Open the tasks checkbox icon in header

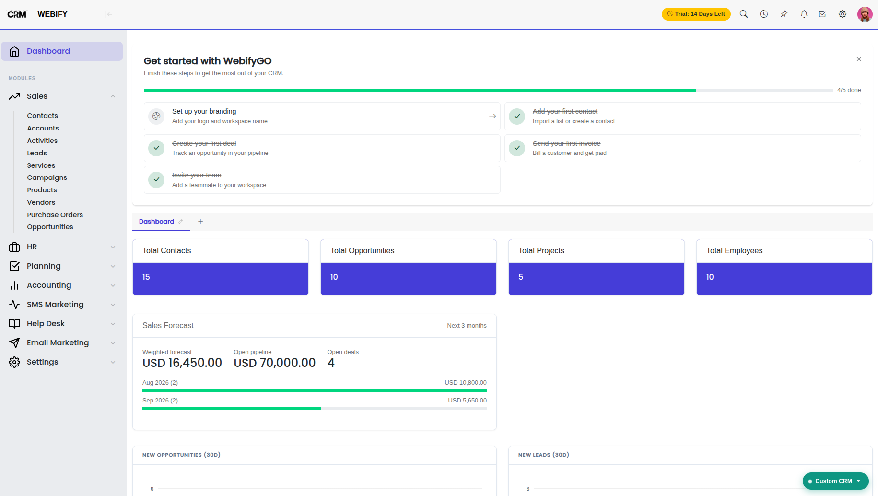pos(822,14)
